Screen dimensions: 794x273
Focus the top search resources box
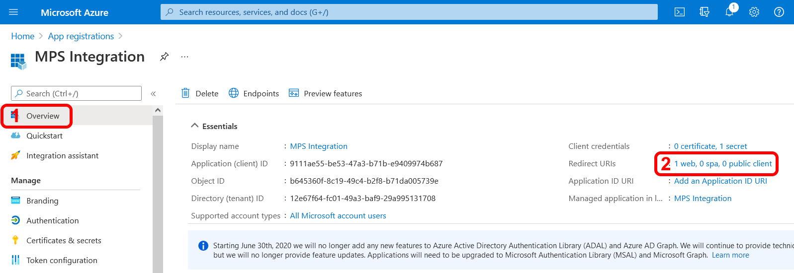(409, 12)
